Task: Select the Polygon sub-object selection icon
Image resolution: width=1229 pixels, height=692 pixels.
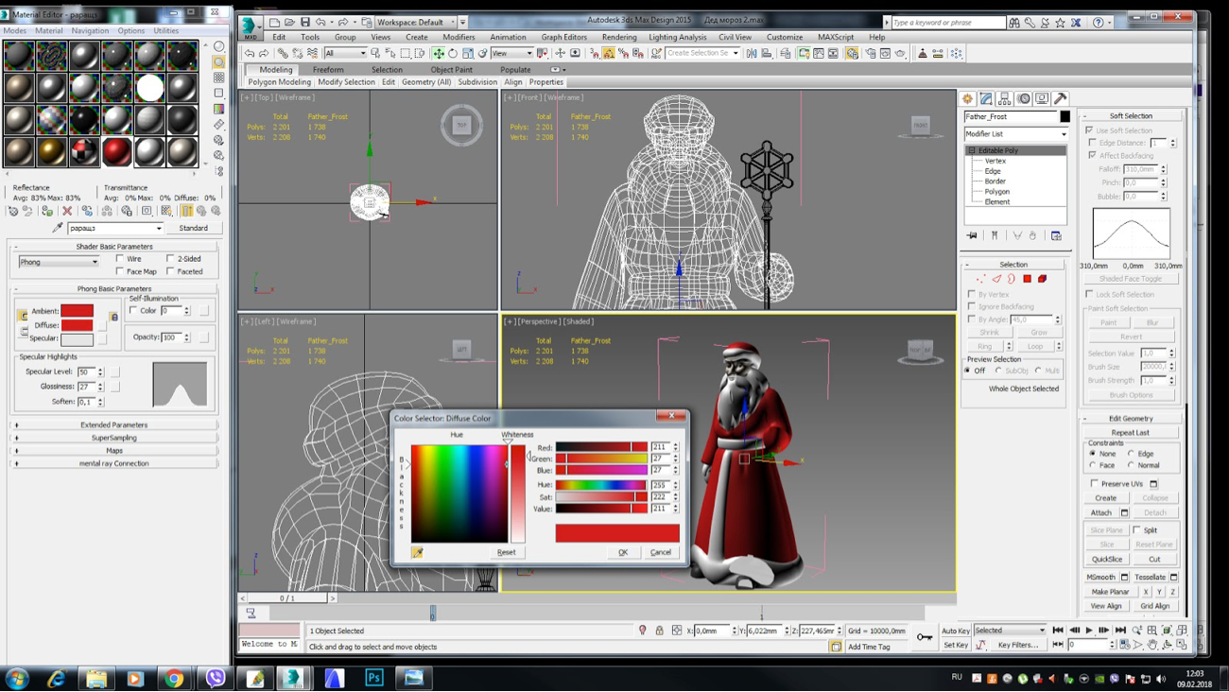Action: click(x=1027, y=279)
